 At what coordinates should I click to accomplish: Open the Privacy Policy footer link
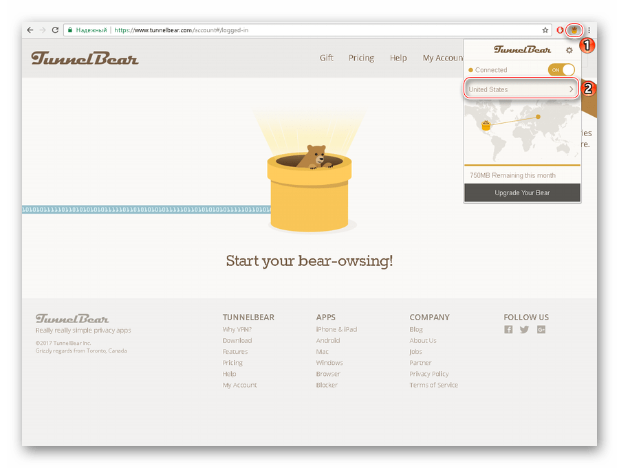(x=428, y=374)
